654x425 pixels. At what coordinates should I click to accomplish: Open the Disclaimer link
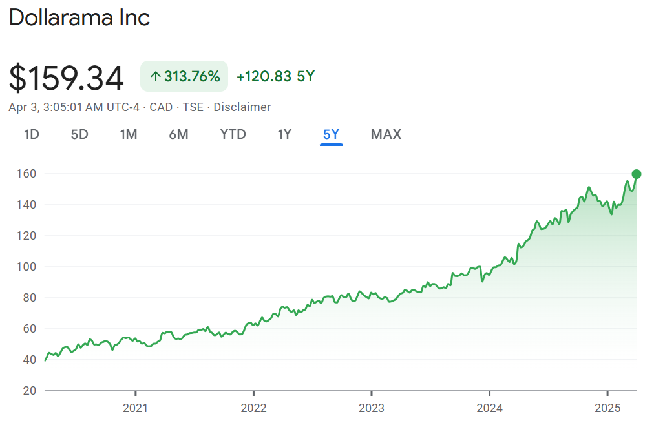coord(242,107)
